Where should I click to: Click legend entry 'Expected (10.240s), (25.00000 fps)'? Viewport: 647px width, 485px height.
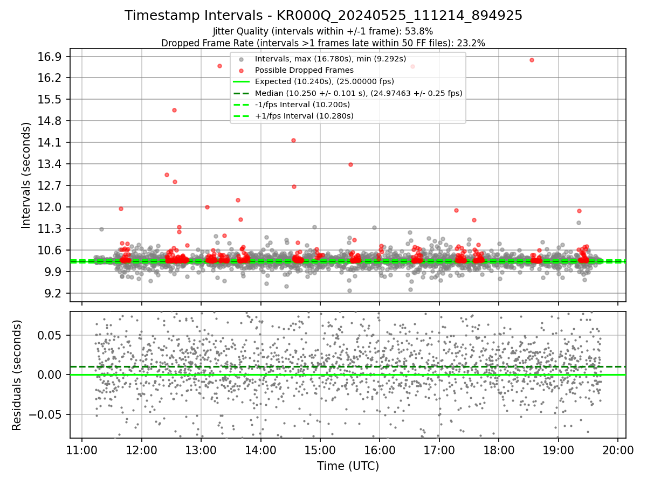click(325, 81)
